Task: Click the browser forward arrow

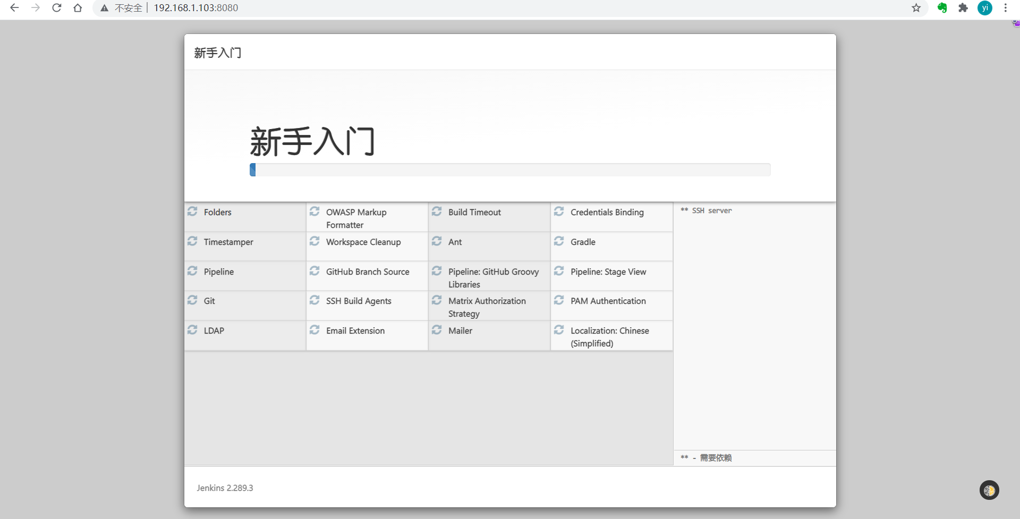Action: pyautogui.click(x=36, y=8)
